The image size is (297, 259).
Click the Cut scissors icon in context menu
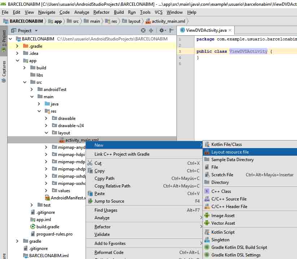[x=90, y=163]
